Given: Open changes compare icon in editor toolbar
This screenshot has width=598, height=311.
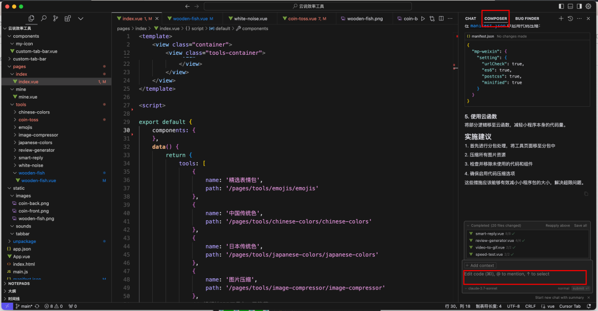Looking at the screenshot, I should (432, 18).
